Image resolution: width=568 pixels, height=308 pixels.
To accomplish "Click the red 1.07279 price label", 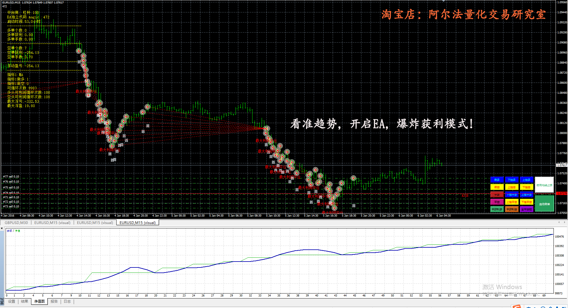I will pos(562,193).
